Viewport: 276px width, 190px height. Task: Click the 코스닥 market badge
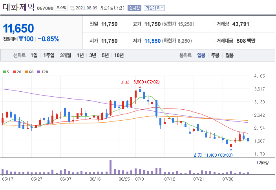point(61,8)
